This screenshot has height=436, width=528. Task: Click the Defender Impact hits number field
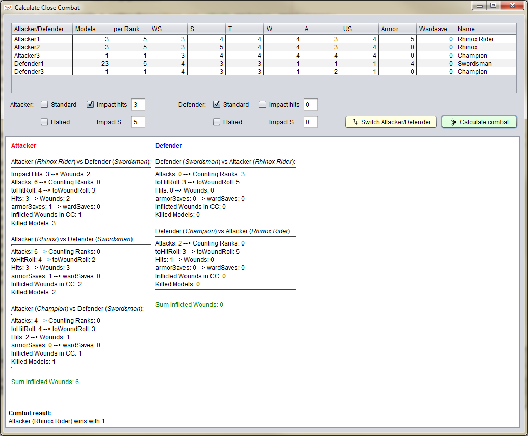coord(310,105)
